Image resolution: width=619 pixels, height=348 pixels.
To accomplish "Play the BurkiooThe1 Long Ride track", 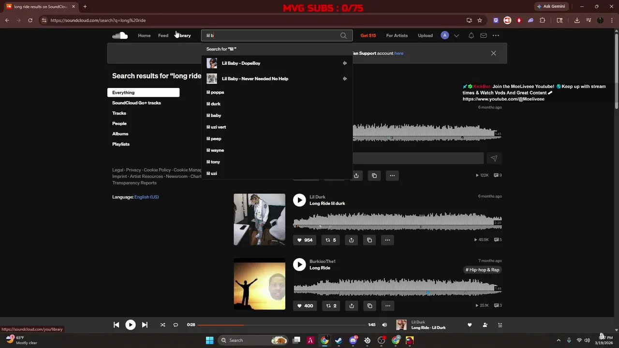I will coord(299,264).
